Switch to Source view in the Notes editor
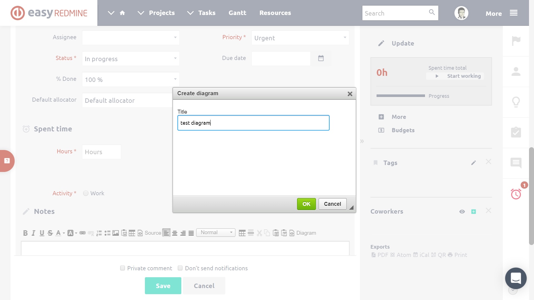 [x=152, y=233]
